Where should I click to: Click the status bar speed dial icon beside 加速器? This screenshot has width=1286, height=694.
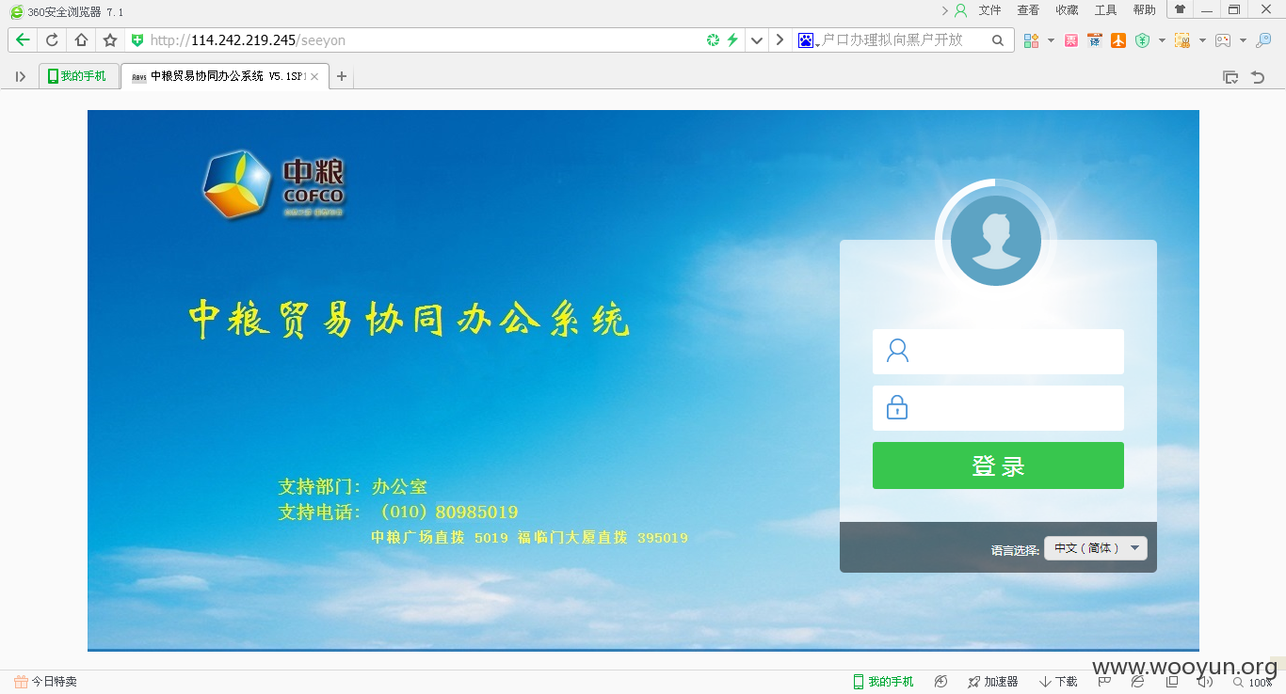940,682
